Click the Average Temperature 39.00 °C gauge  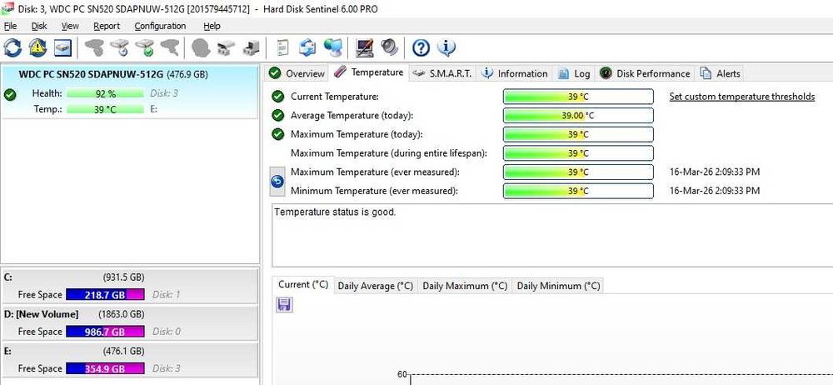pos(578,115)
